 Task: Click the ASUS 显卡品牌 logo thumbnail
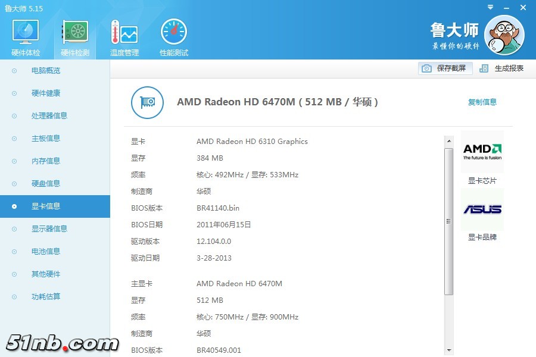pyautogui.click(x=482, y=209)
